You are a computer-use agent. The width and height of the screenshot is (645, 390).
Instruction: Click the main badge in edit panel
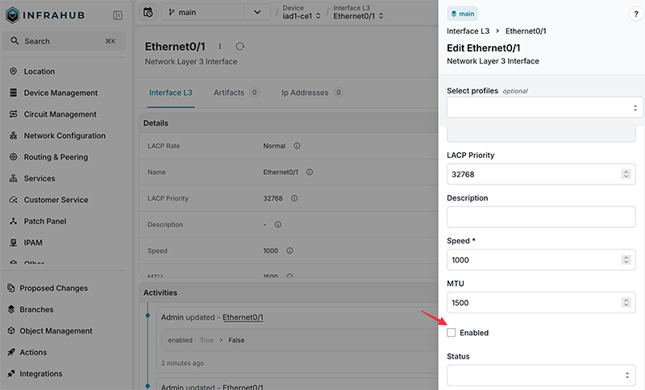(x=462, y=14)
